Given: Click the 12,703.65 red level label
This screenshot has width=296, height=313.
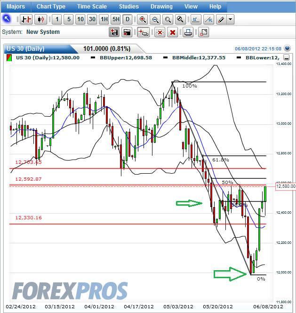Looking at the screenshot, I should (x=29, y=162).
